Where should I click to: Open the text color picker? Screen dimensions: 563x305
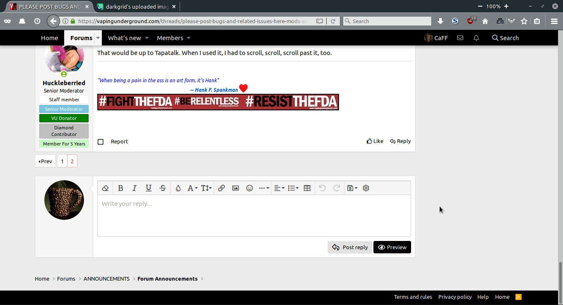pos(178,188)
